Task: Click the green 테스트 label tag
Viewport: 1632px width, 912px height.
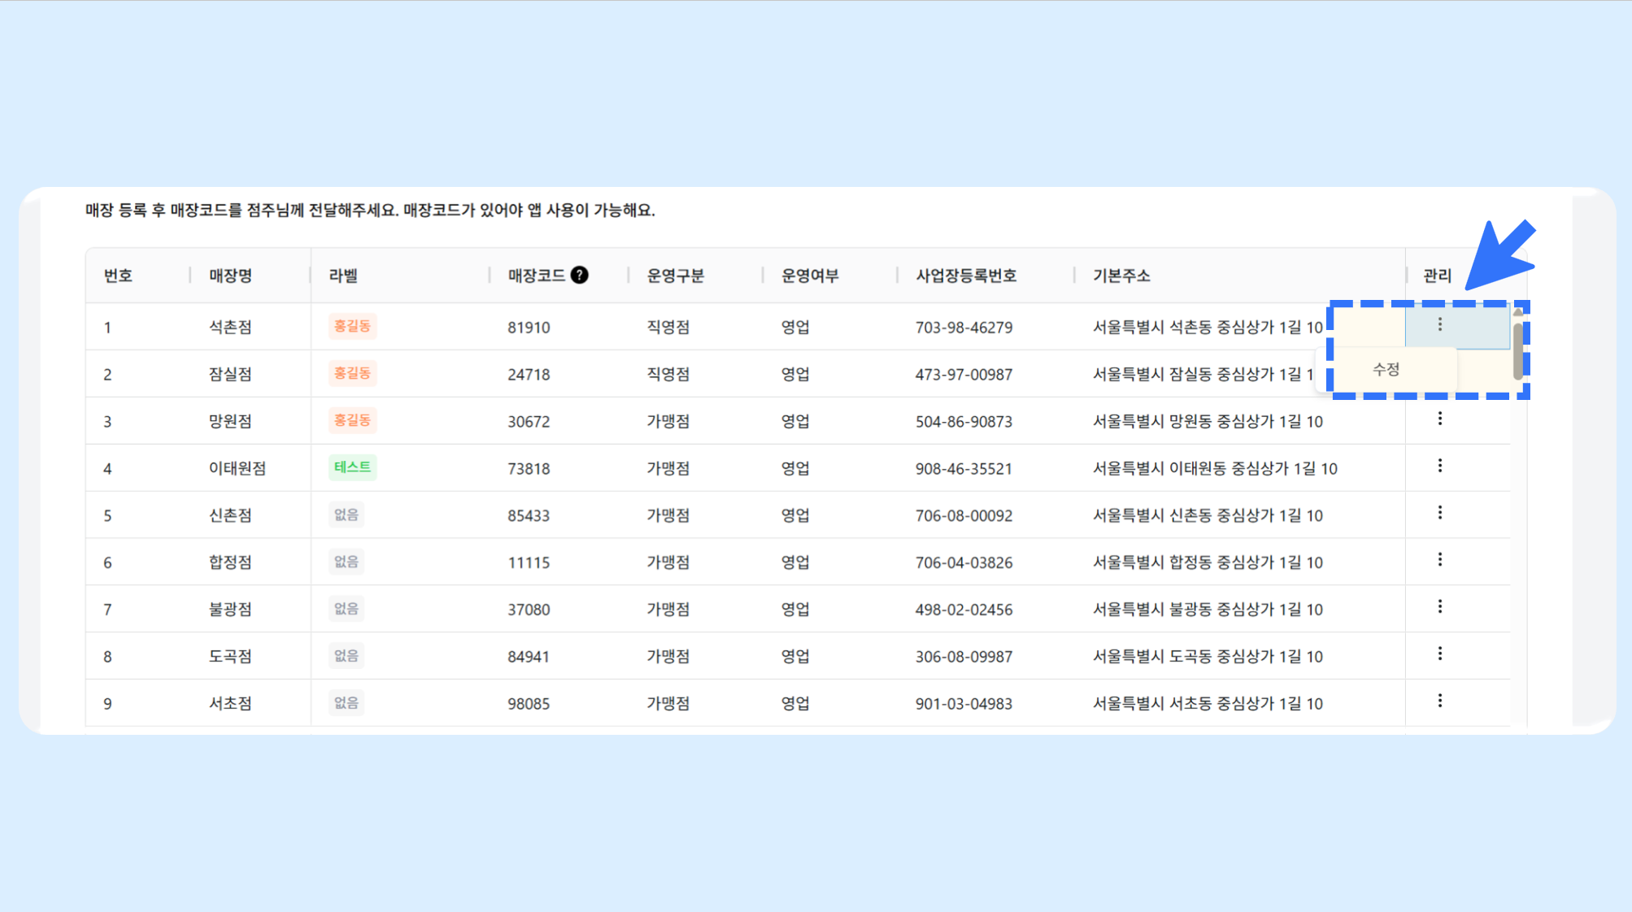Action: pos(352,467)
